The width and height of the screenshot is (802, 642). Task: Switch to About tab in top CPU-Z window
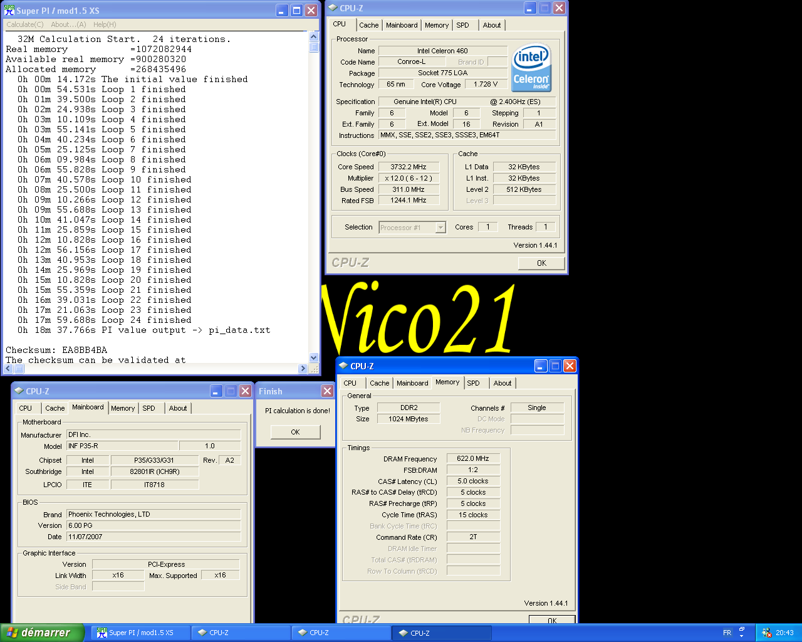[492, 25]
